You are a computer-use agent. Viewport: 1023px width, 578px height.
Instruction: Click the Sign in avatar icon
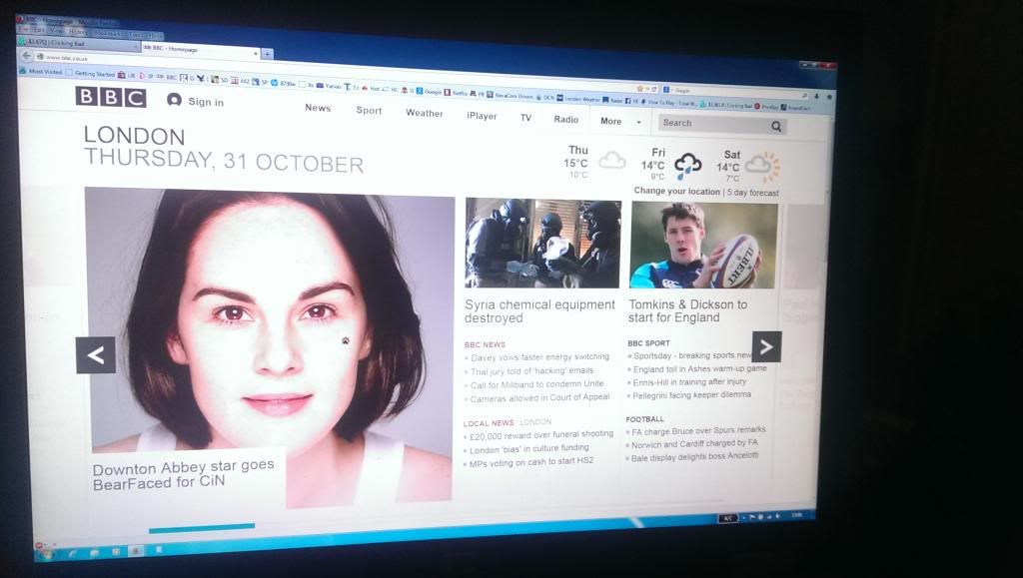click(x=174, y=100)
